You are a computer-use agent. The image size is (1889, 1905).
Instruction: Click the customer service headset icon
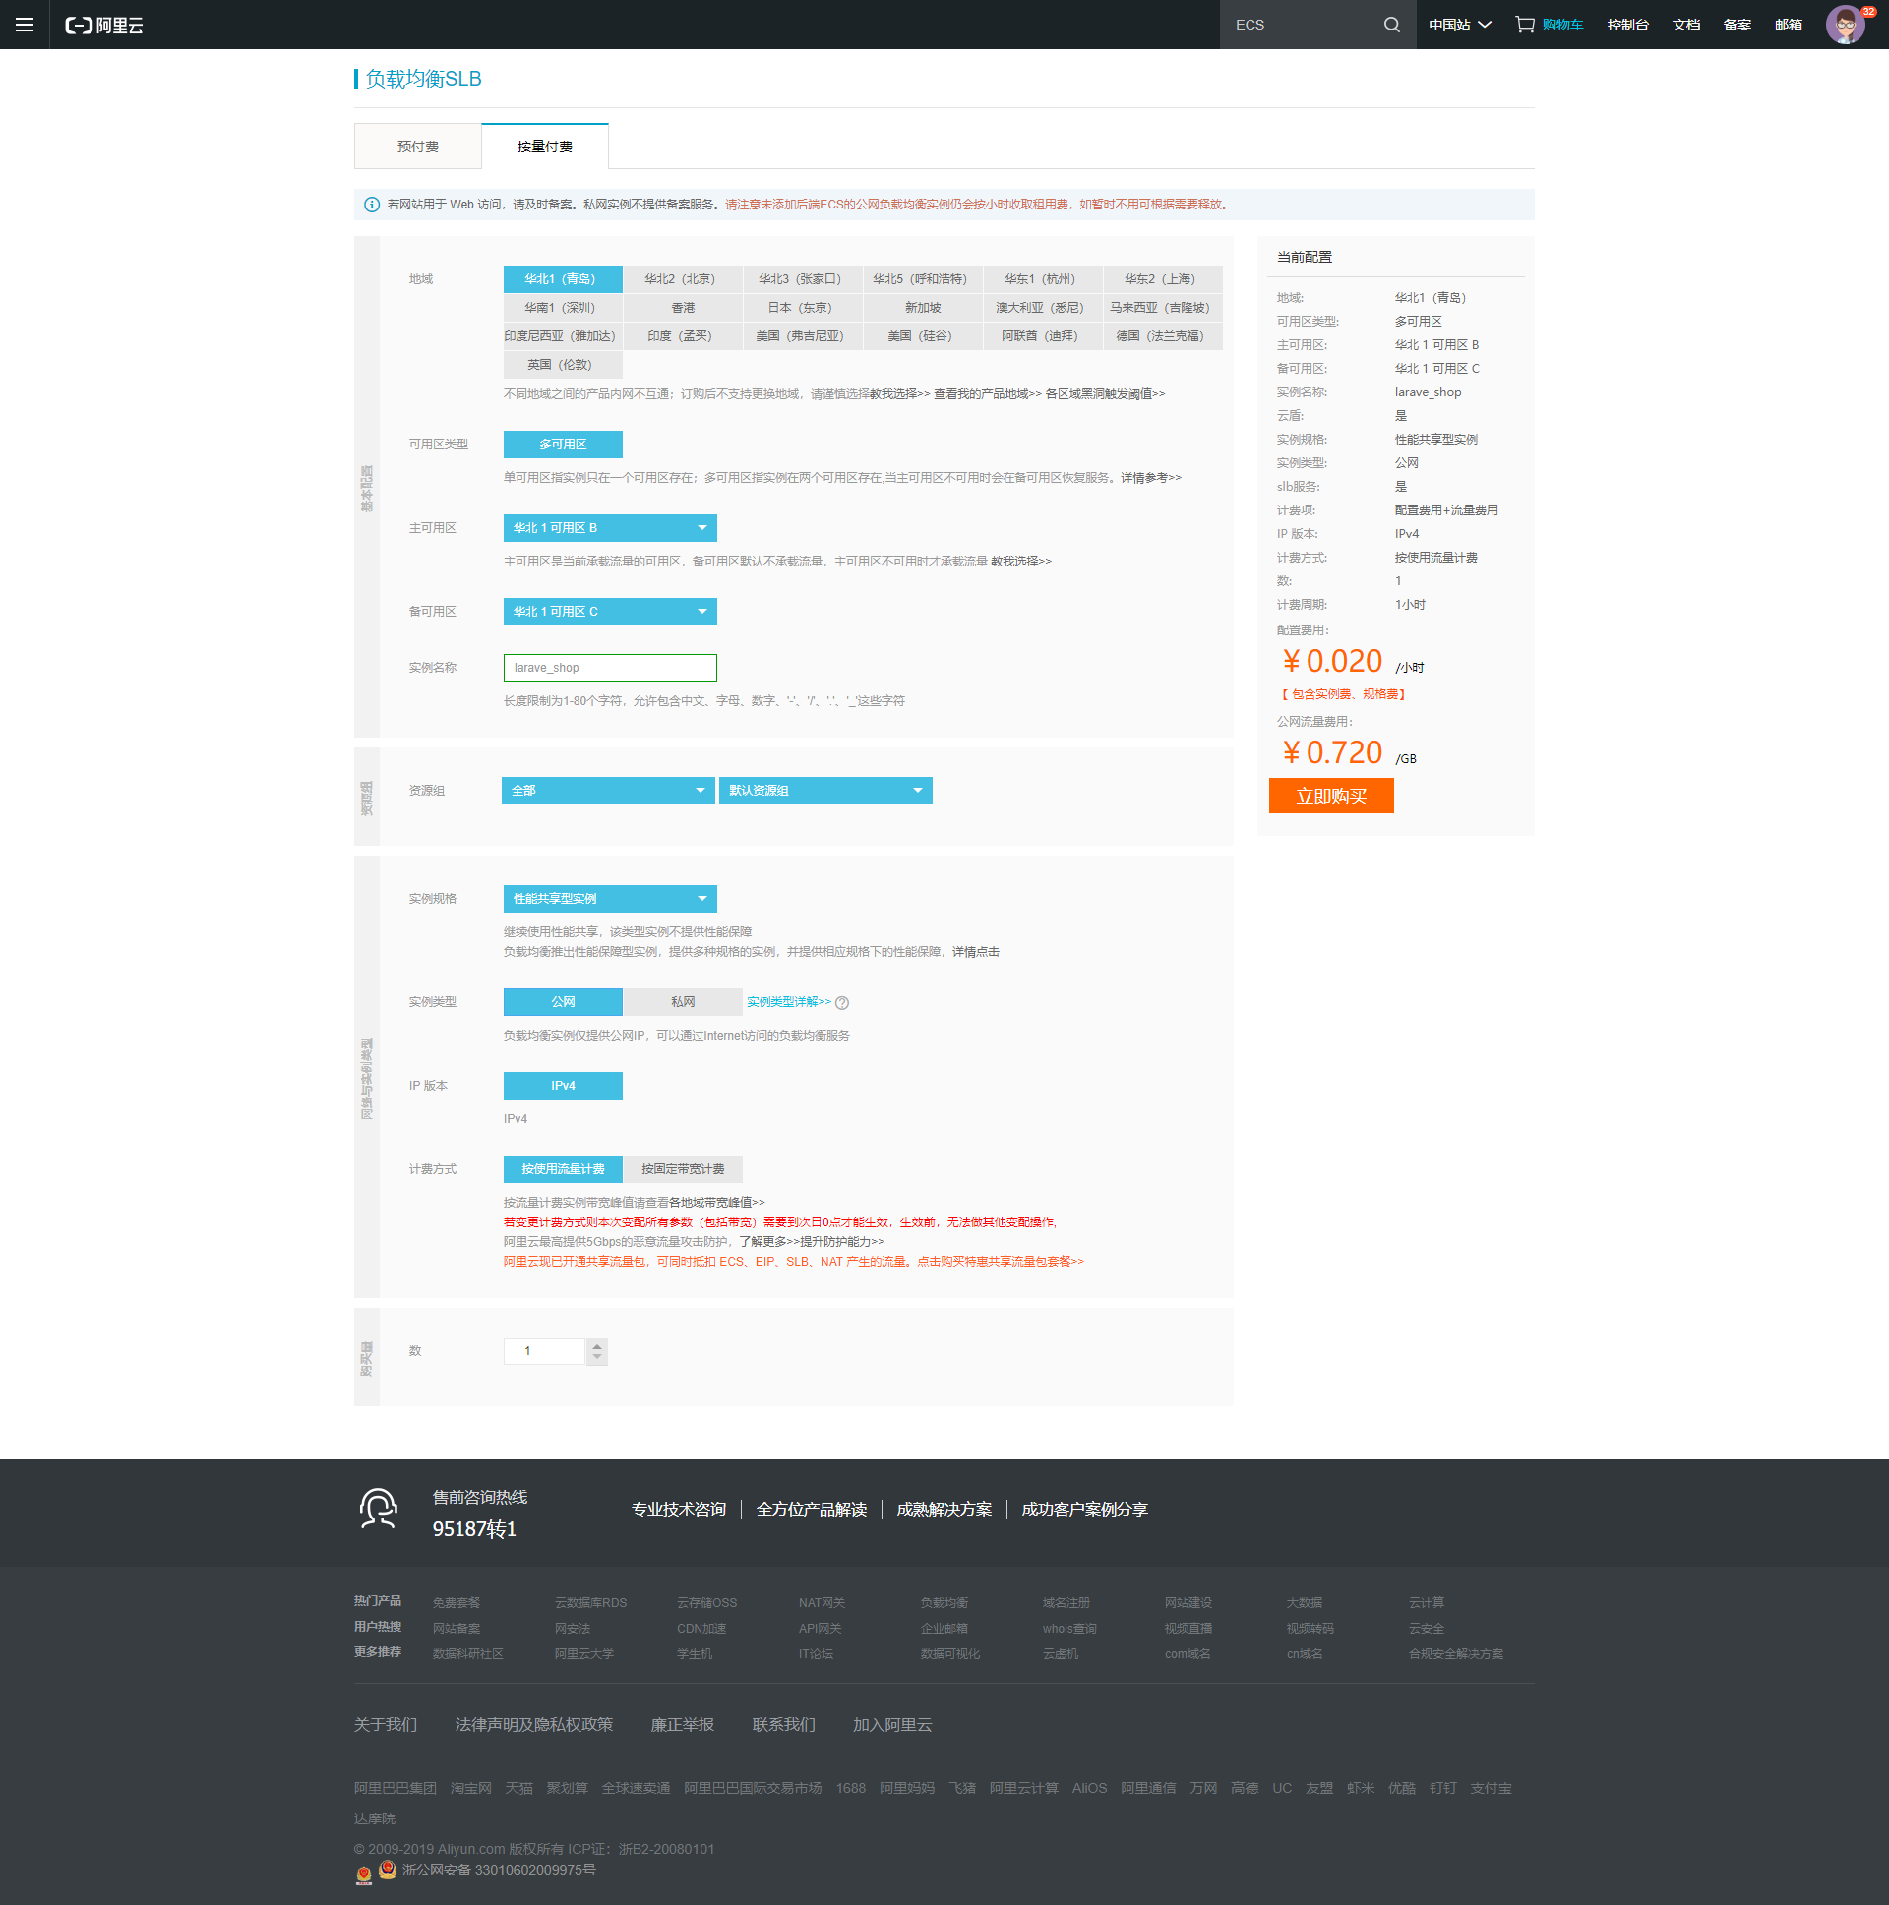(378, 1509)
